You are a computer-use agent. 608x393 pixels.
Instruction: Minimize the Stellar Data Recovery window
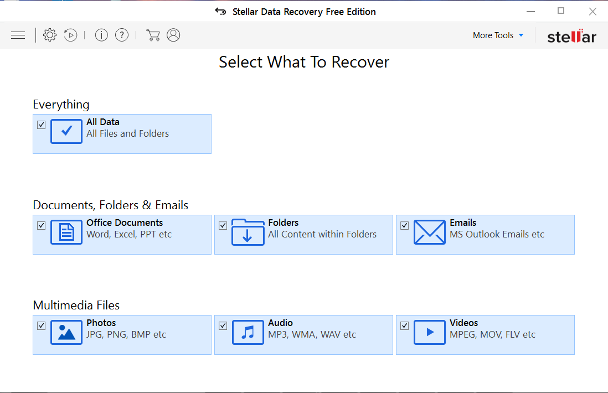click(x=530, y=11)
